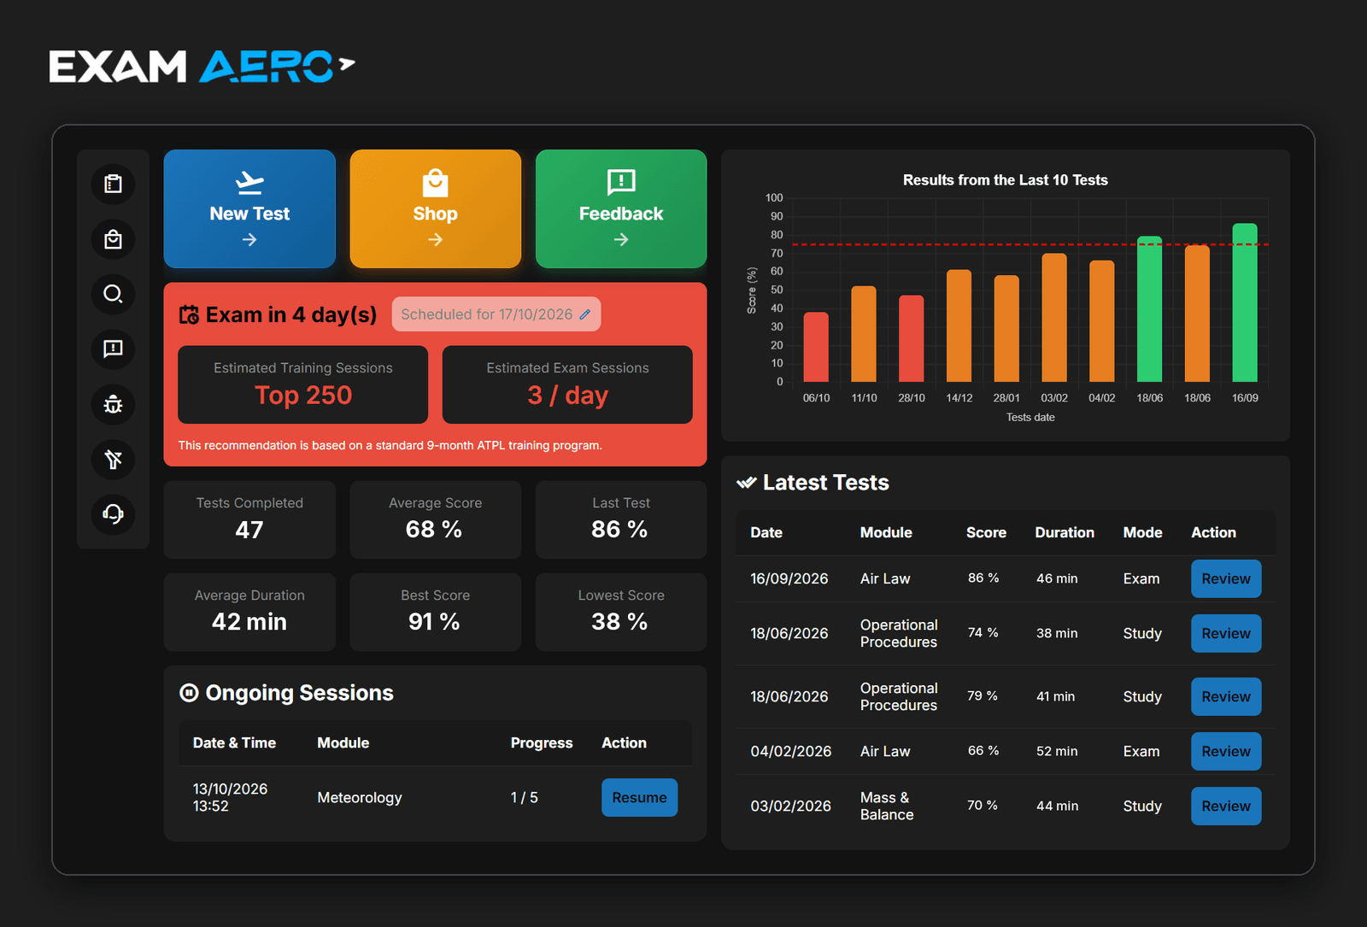Click the exclamation bubble icon on Feedback card
This screenshot has height=927, width=1367.
click(x=621, y=182)
